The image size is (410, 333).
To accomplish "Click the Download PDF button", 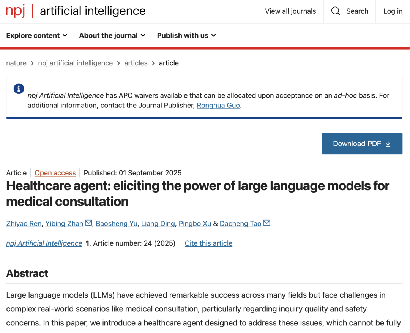I will (362, 144).
